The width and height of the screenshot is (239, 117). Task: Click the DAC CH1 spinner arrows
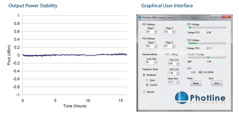(x=178, y=64)
